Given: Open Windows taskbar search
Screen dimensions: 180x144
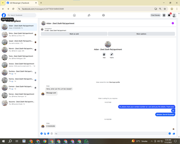Looking at the screenshot, I should [10, 141].
